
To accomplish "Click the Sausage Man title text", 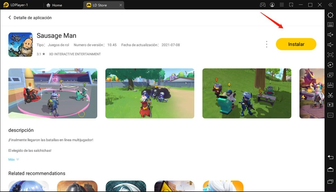I will [56, 35].
